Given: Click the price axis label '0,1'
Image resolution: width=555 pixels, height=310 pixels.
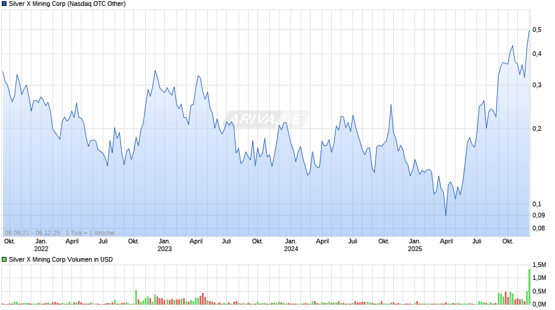Looking at the screenshot, I should (537, 204).
